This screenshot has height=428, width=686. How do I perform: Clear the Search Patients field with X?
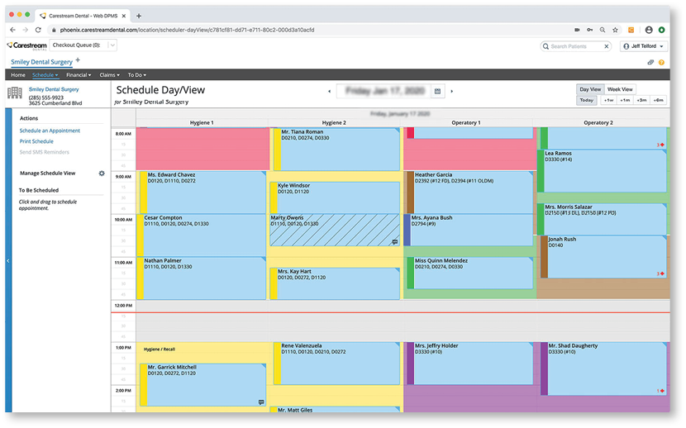pos(606,46)
